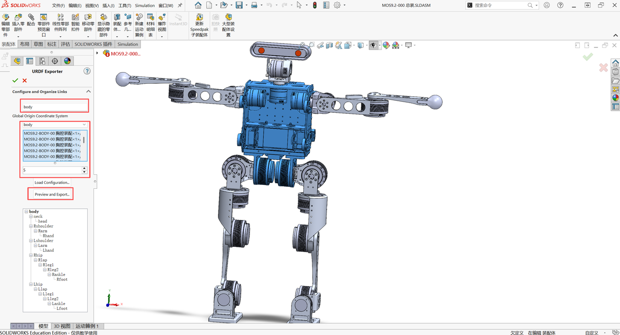The height and width of the screenshot is (335, 620).
Task: Click the search command (搜索命令) box
Action: (x=503, y=5)
